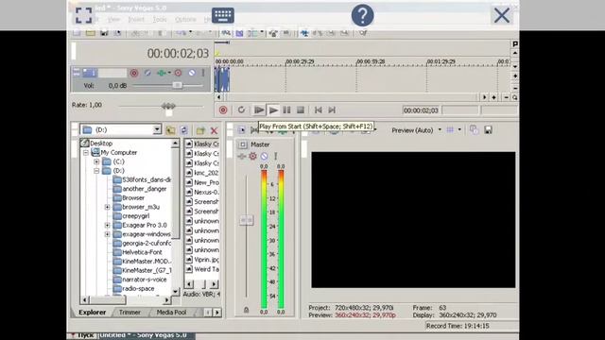Toggle invert phase on audio track
605x340 pixels.
click(147, 73)
